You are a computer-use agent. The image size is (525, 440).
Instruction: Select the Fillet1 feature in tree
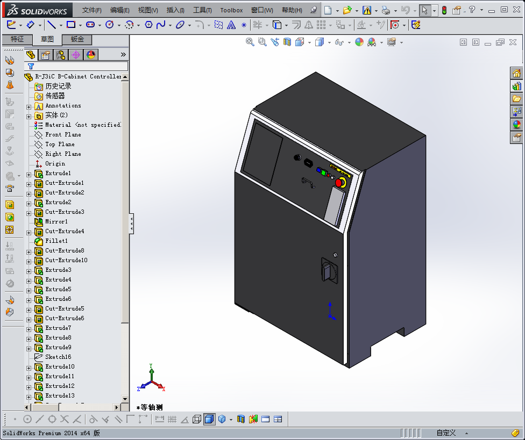[x=56, y=241]
